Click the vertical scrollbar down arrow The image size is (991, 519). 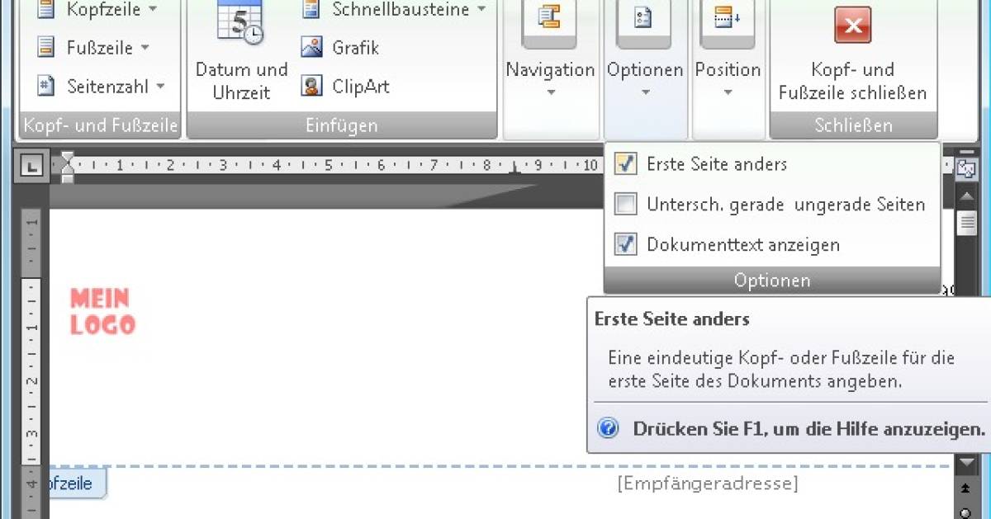coord(965,464)
